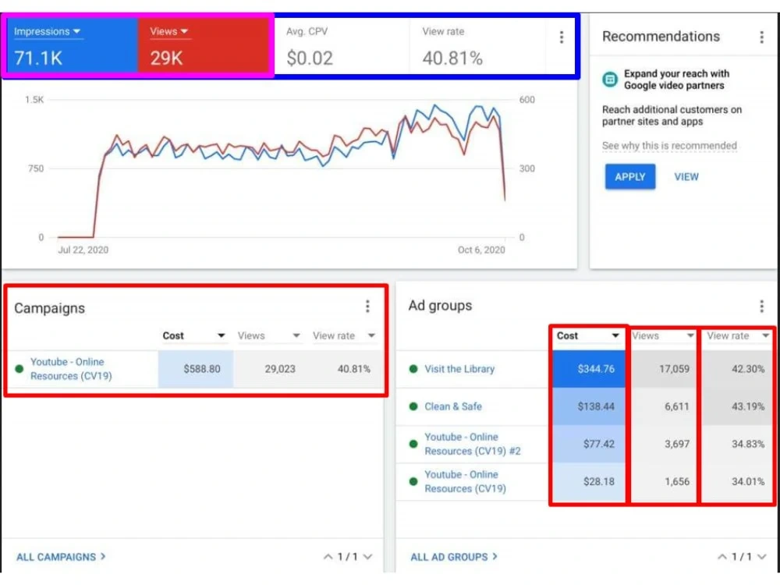Viewport: 780px width, 585px height.
Task: Open the Cost column dropdown in Campaigns
Action: (x=221, y=335)
